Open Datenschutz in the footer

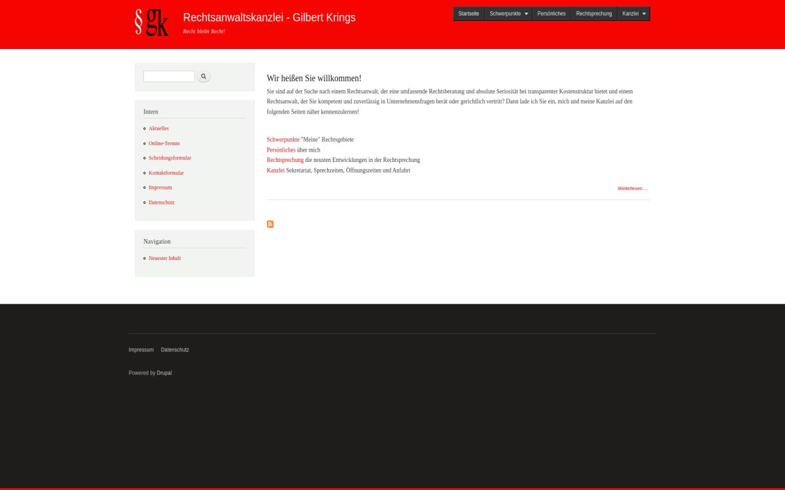175,350
